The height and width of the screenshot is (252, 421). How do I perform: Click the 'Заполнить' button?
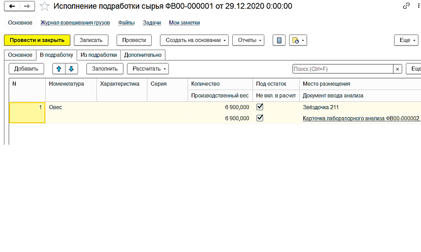[104, 69]
